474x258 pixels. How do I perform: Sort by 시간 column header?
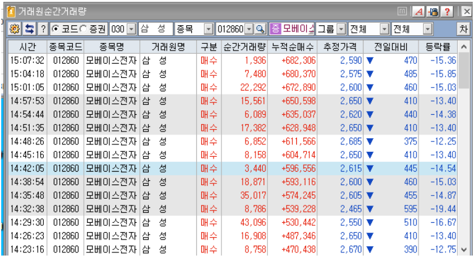tap(27, 46)
